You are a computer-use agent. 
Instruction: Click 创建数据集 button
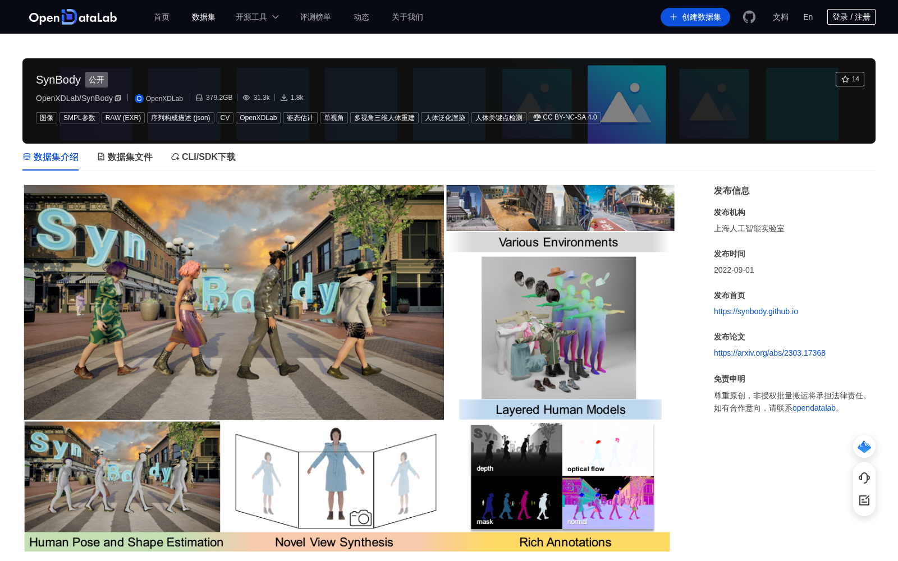[695, 17]
